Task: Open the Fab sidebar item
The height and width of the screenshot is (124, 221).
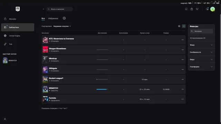Action: (x=18, y=44)
